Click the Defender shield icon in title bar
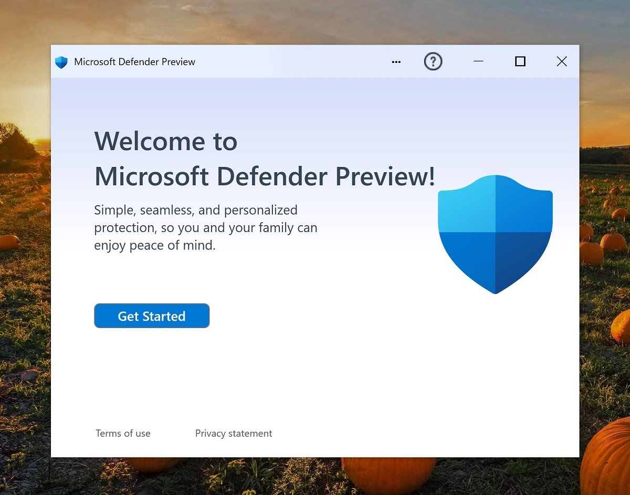 [x=61, y=62]
